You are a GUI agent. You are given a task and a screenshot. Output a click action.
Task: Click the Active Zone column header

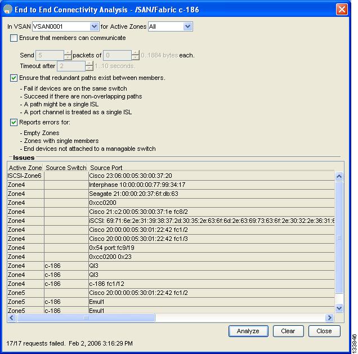[x=25, y=168]
